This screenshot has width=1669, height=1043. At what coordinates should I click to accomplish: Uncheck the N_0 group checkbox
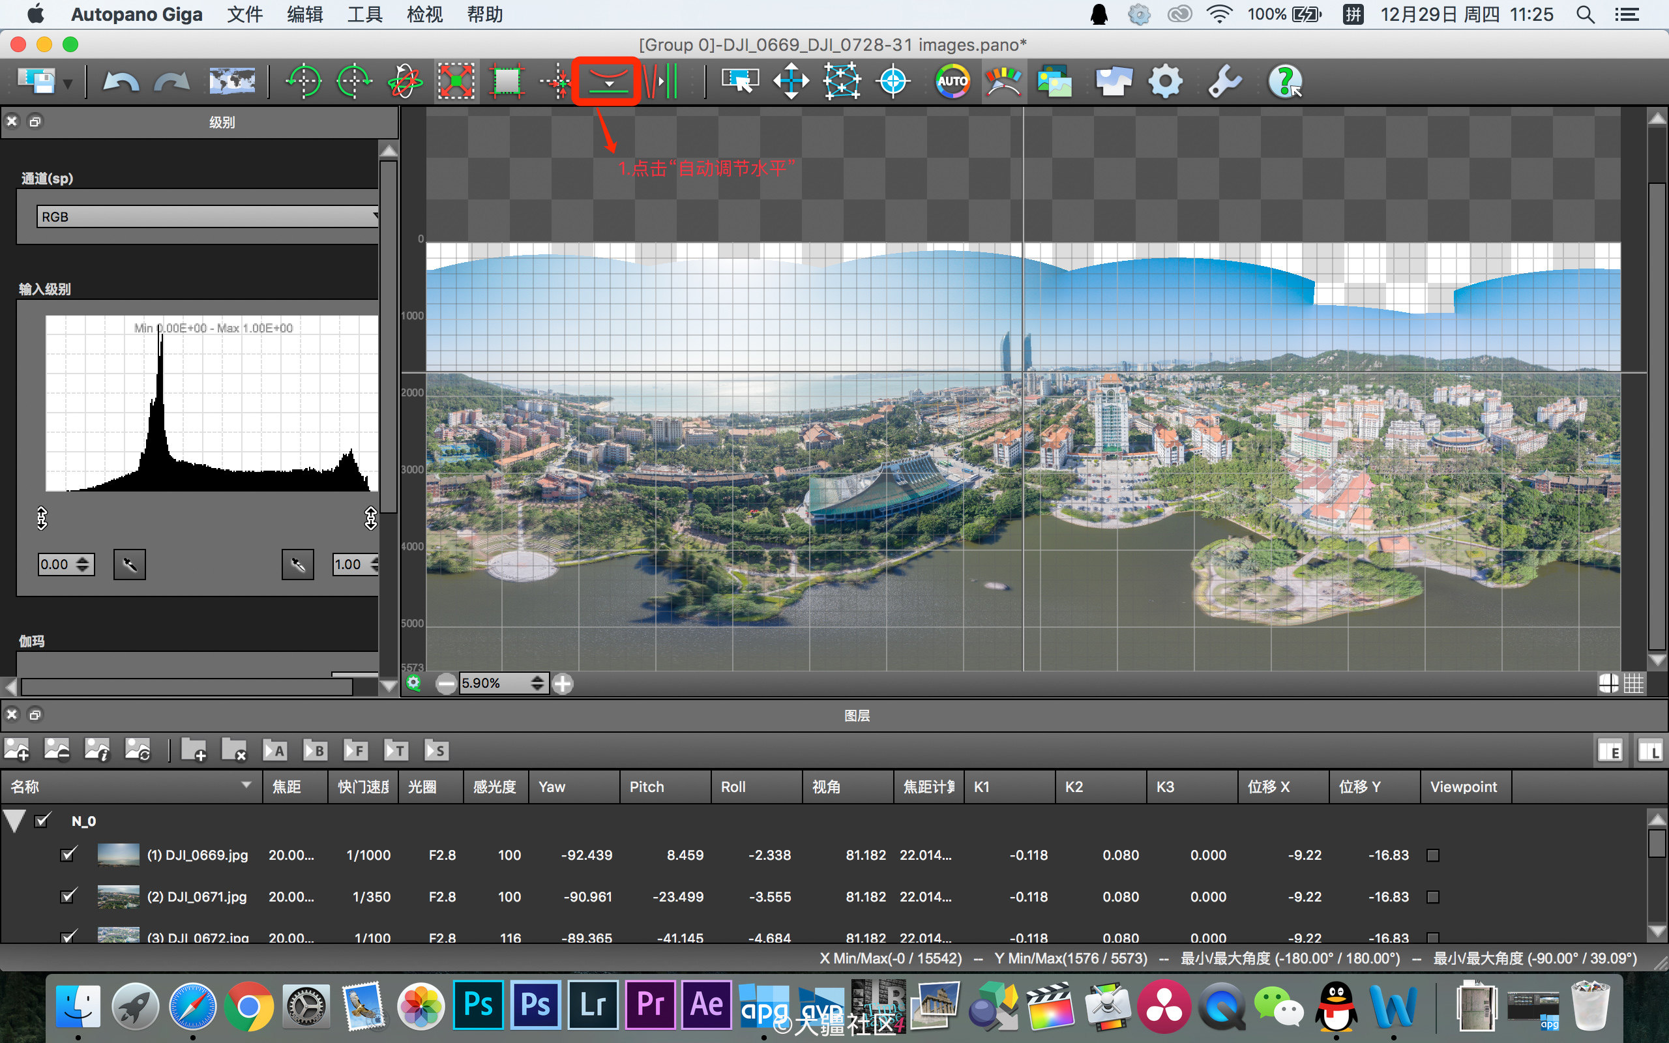[43, 820]
